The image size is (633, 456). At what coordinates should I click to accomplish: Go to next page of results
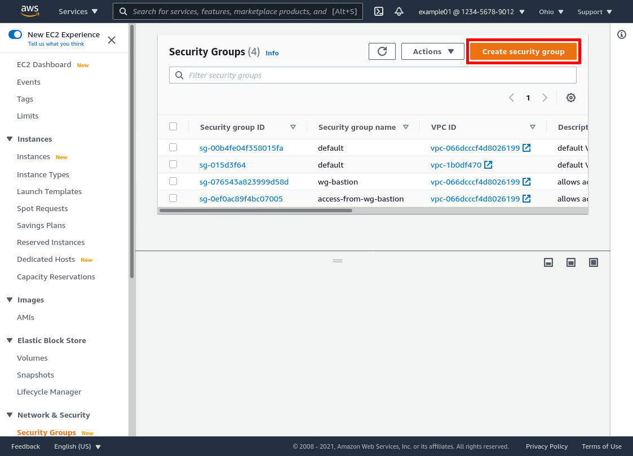(545, 98)
